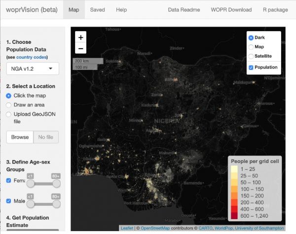Select the Dark basemap option
296x234 pixels.
point(252,37)
